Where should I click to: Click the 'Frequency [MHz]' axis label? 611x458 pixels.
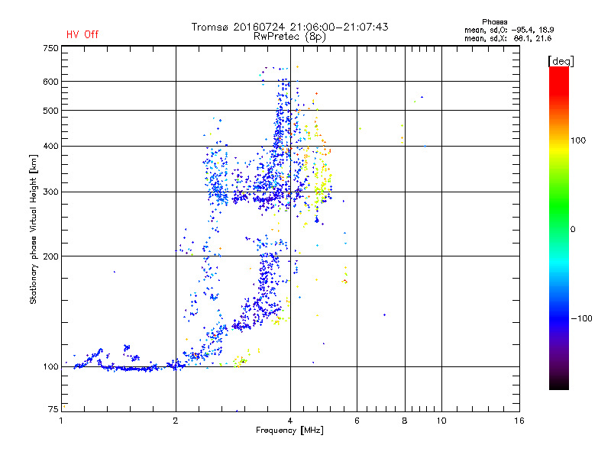(289, 431)
